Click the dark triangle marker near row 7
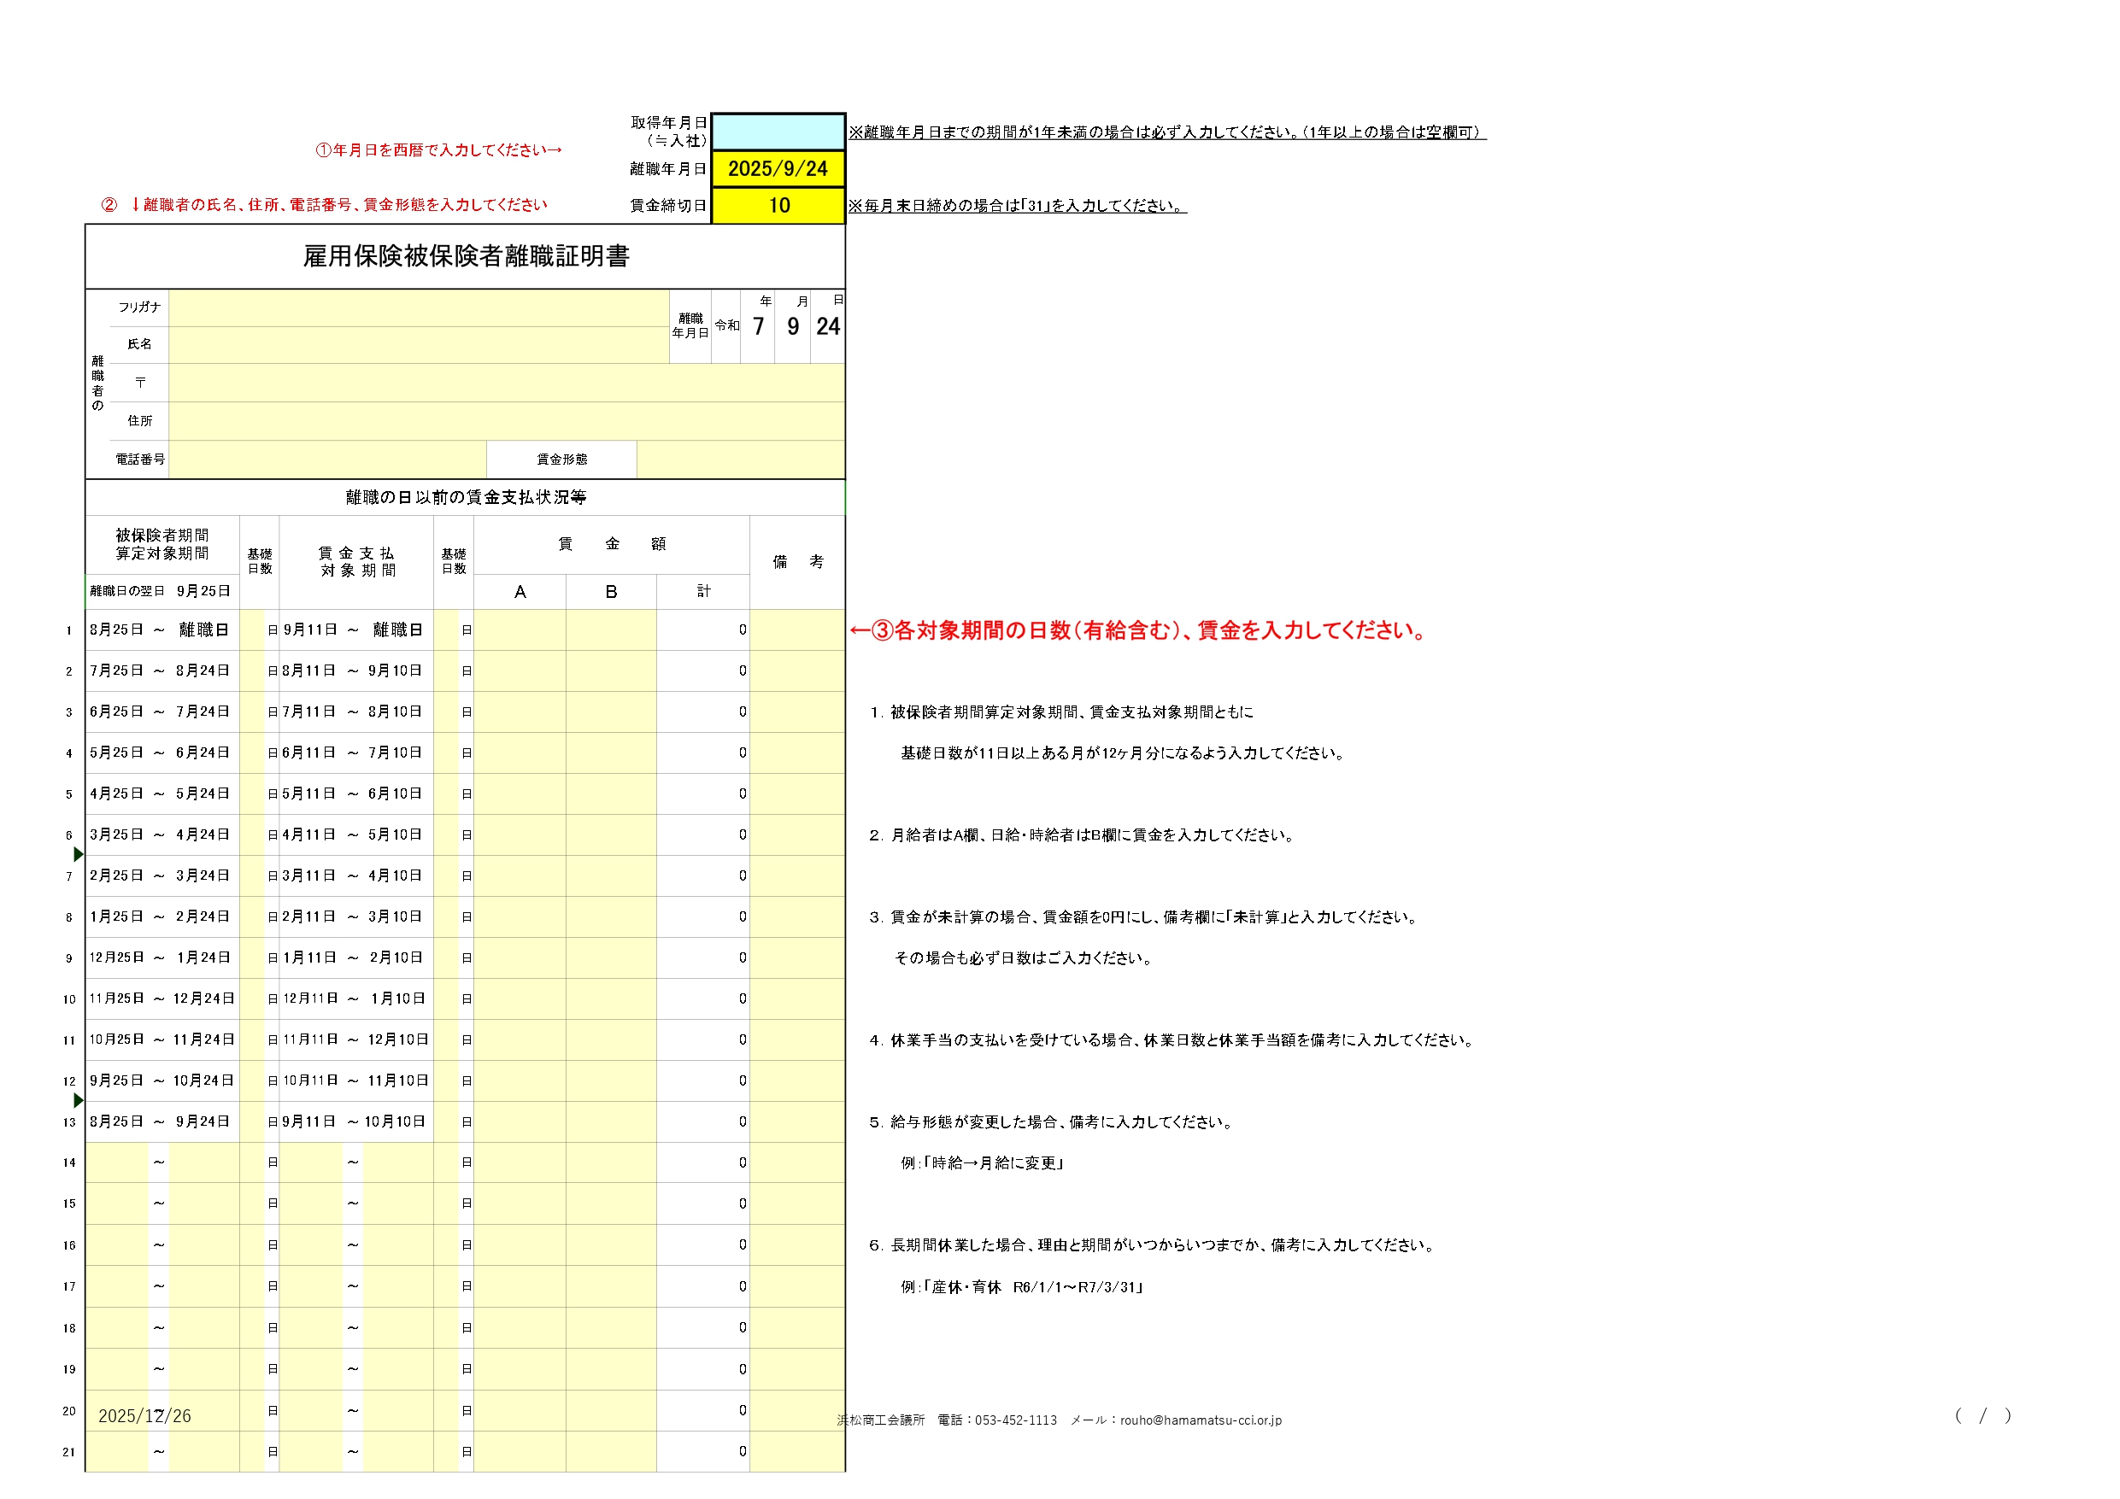2120x1499 pixels. pyautogui.click(x=79, y=855)
